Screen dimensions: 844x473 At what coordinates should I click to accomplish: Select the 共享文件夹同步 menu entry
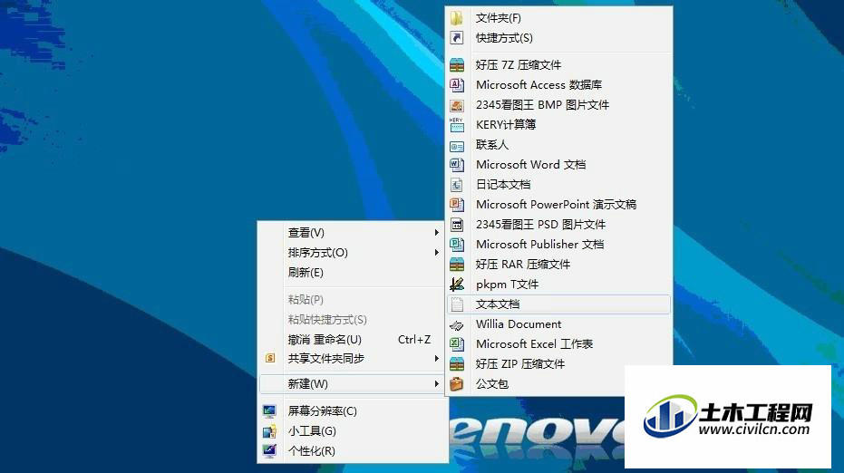[352, 359]
